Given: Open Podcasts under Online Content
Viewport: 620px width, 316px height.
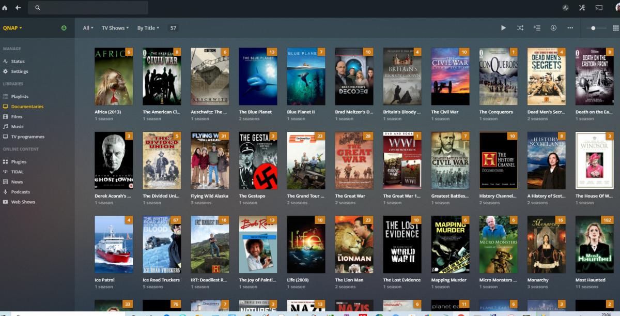Looking at the screenshot, I should 21,192.
